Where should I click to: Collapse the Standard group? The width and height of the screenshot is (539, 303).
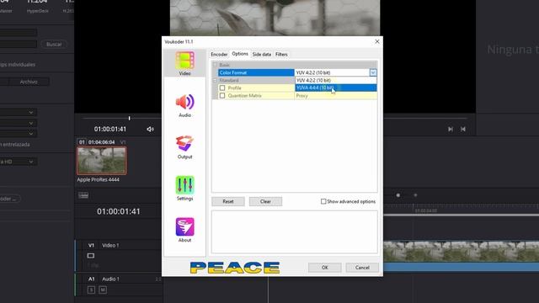[x=216, y=81]
